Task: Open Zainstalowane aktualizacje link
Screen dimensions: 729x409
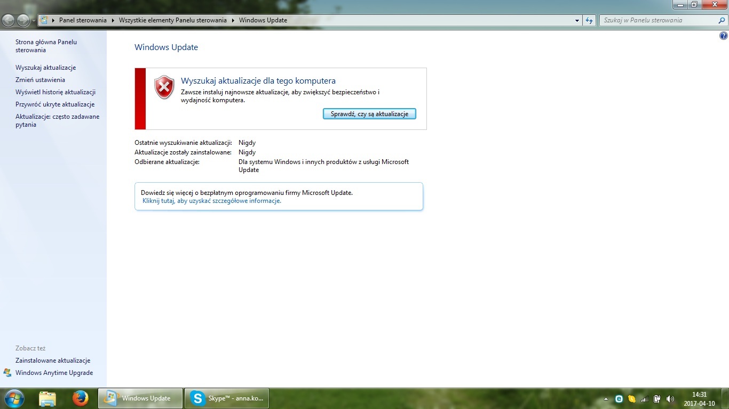Action: tap(53, 361)
